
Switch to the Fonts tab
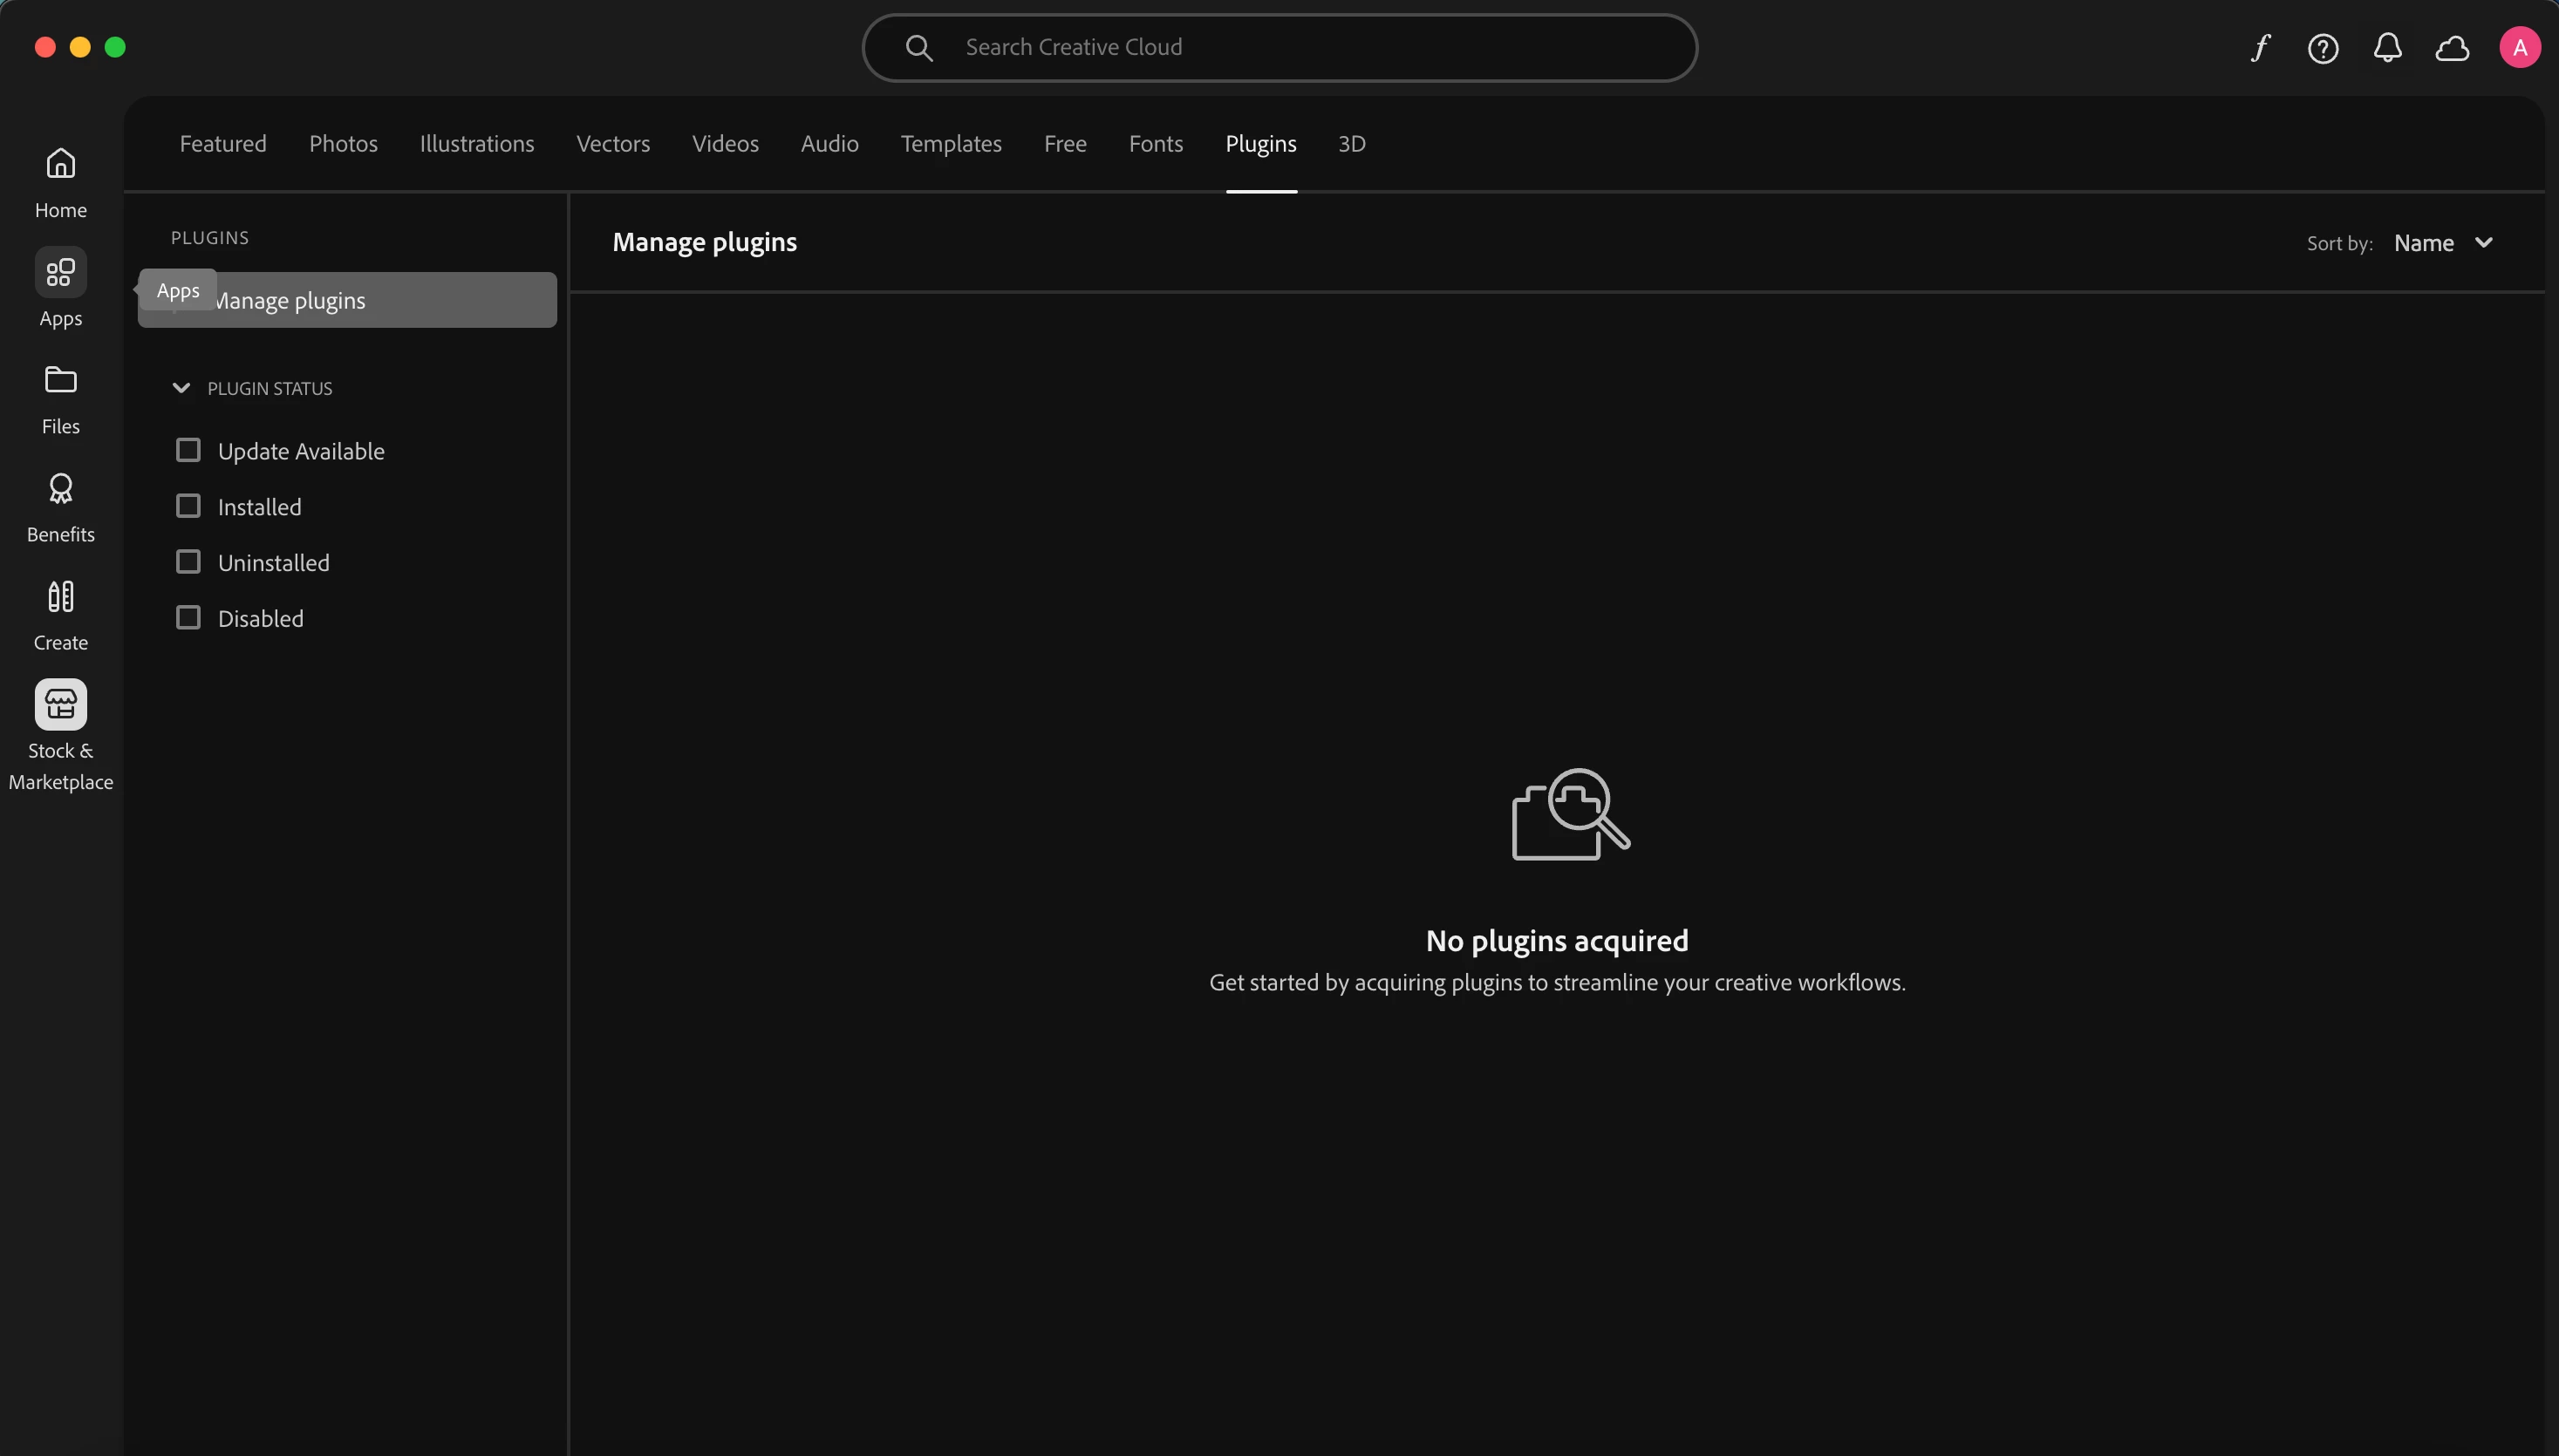click(x=1156, y=144)
